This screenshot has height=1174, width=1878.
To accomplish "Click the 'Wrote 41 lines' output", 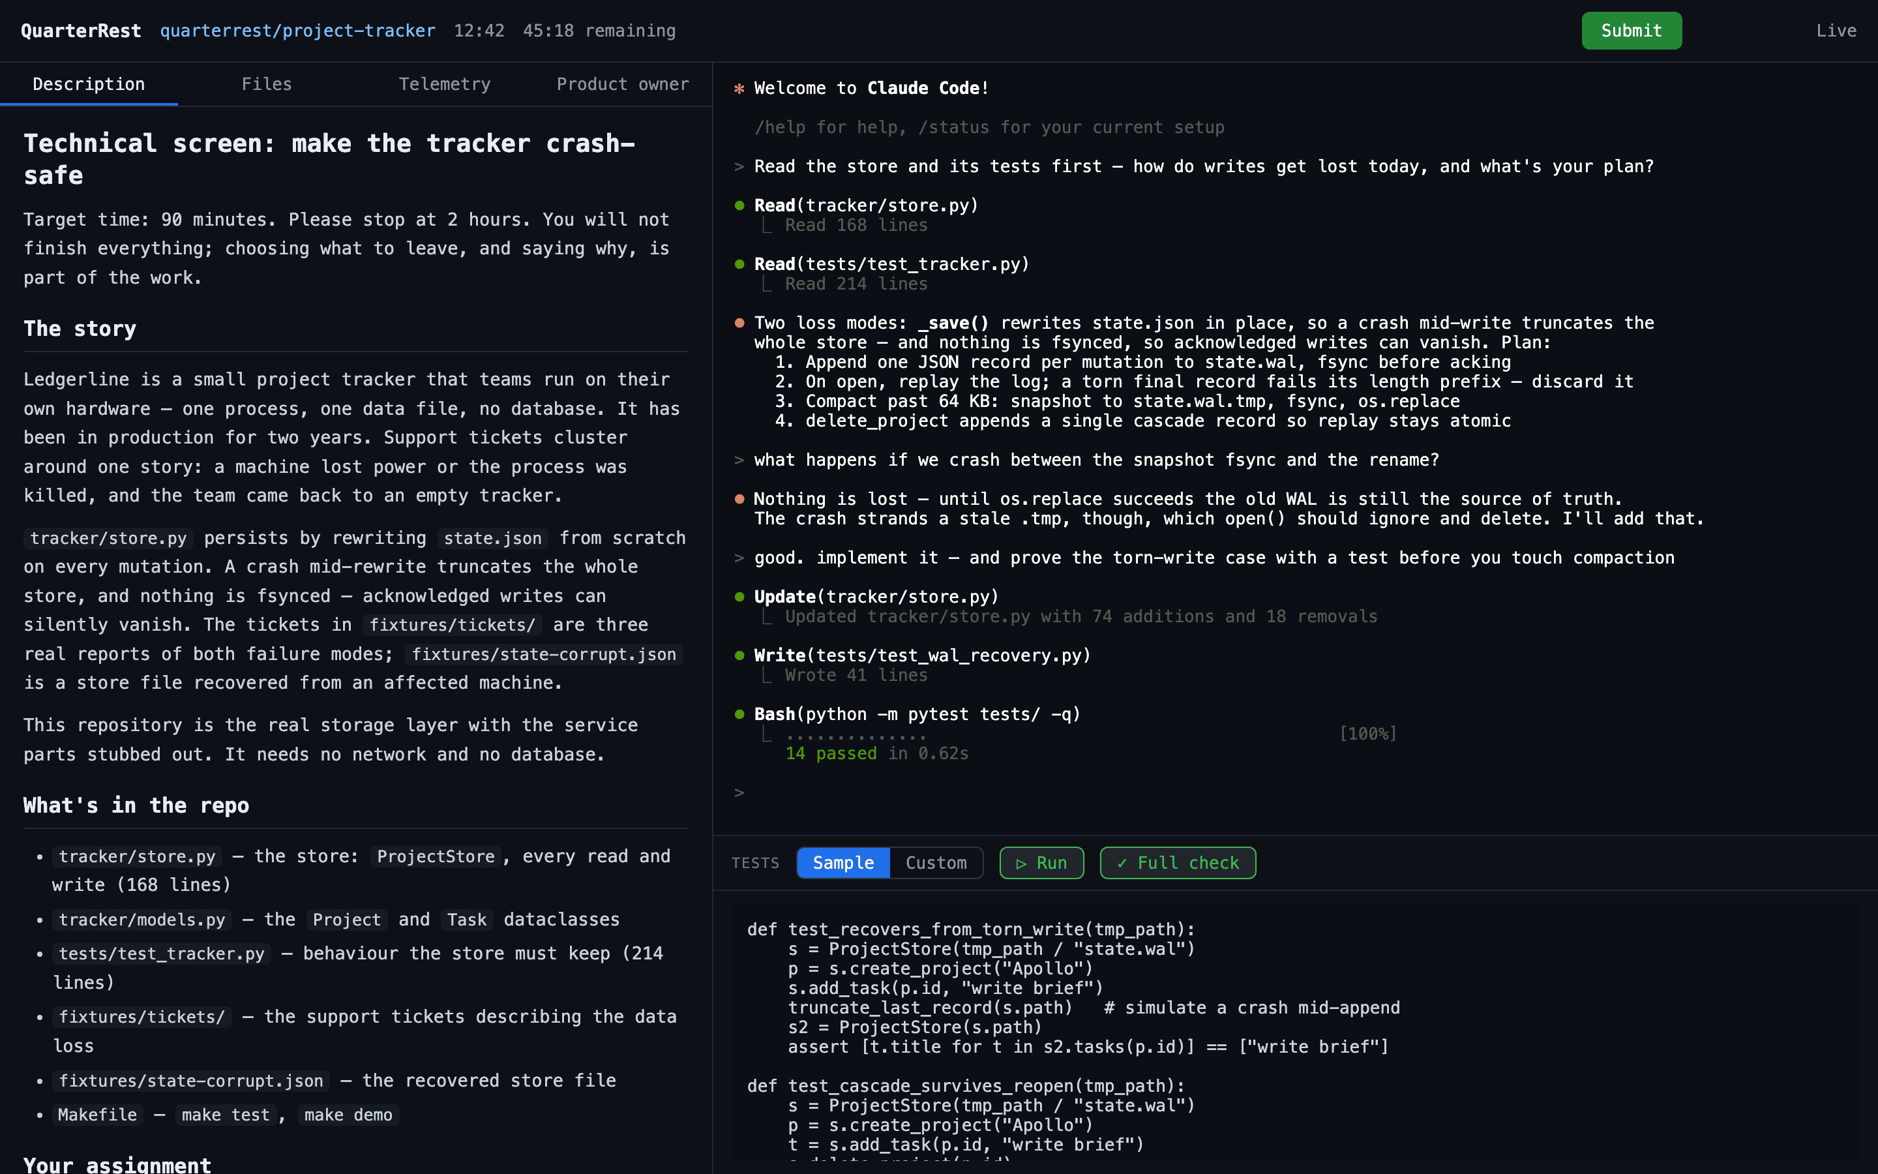I will pos(856,676).
